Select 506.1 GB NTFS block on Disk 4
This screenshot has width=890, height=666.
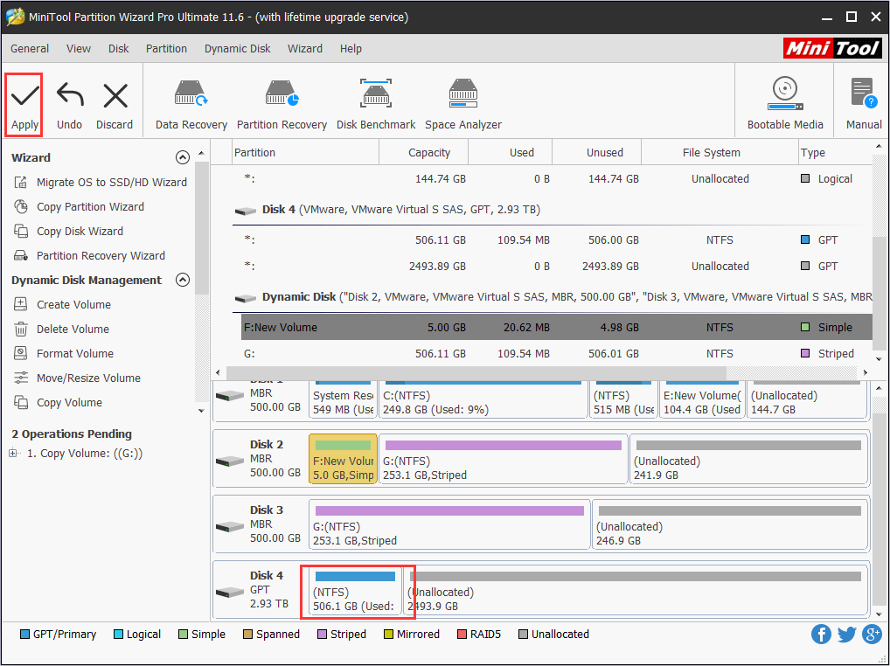pyautogui.click(x=355, y=590)
